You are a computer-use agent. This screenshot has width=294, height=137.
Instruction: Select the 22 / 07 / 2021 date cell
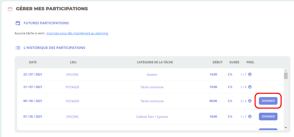(33, 74)
